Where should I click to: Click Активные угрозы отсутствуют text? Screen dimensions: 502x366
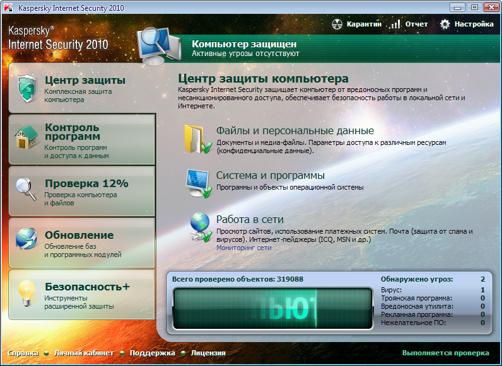pos(245,54)
